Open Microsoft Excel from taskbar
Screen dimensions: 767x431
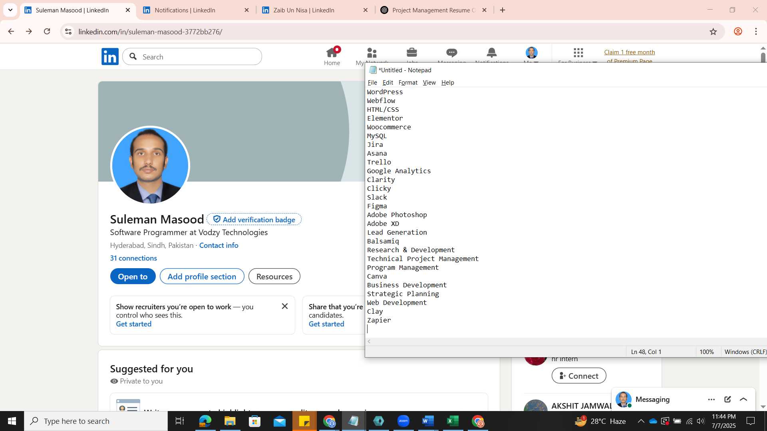(x=453, y=421)
